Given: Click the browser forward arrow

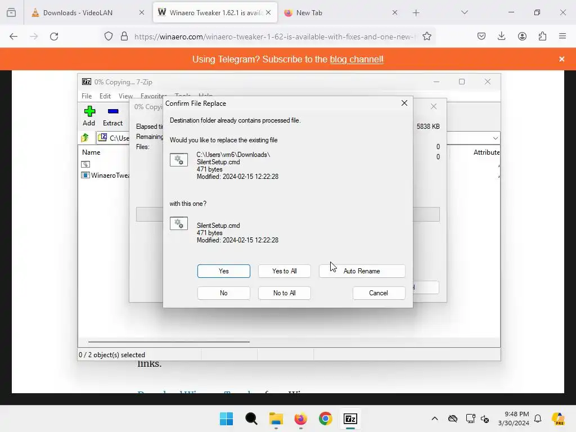Looking at the screenshot, I should [34, 37].
